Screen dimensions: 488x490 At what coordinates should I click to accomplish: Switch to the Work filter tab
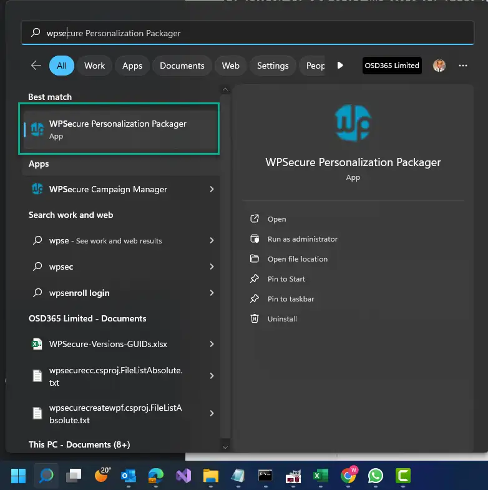click(x=94, y=66)
